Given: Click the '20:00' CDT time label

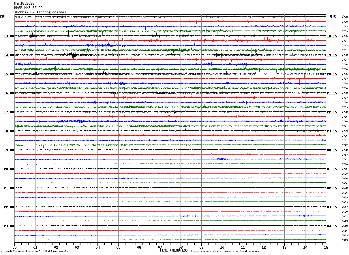Looking at the screenshot, I should coord(9,169).
